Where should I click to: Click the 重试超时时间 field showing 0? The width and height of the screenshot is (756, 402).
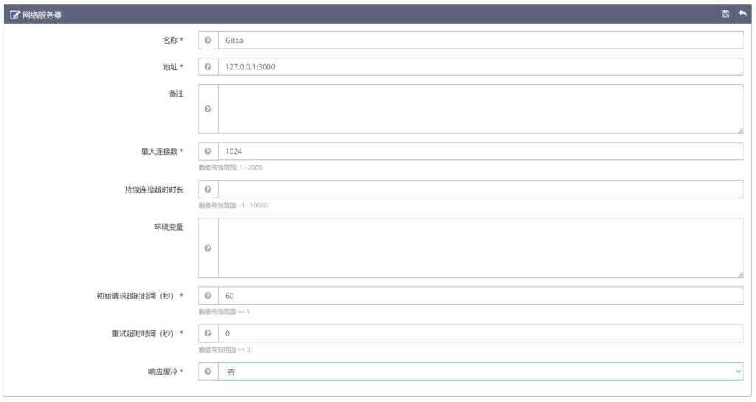point(480,333)
